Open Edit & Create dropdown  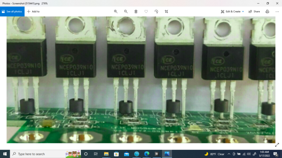pyautogui.click(x=232, y=12)
